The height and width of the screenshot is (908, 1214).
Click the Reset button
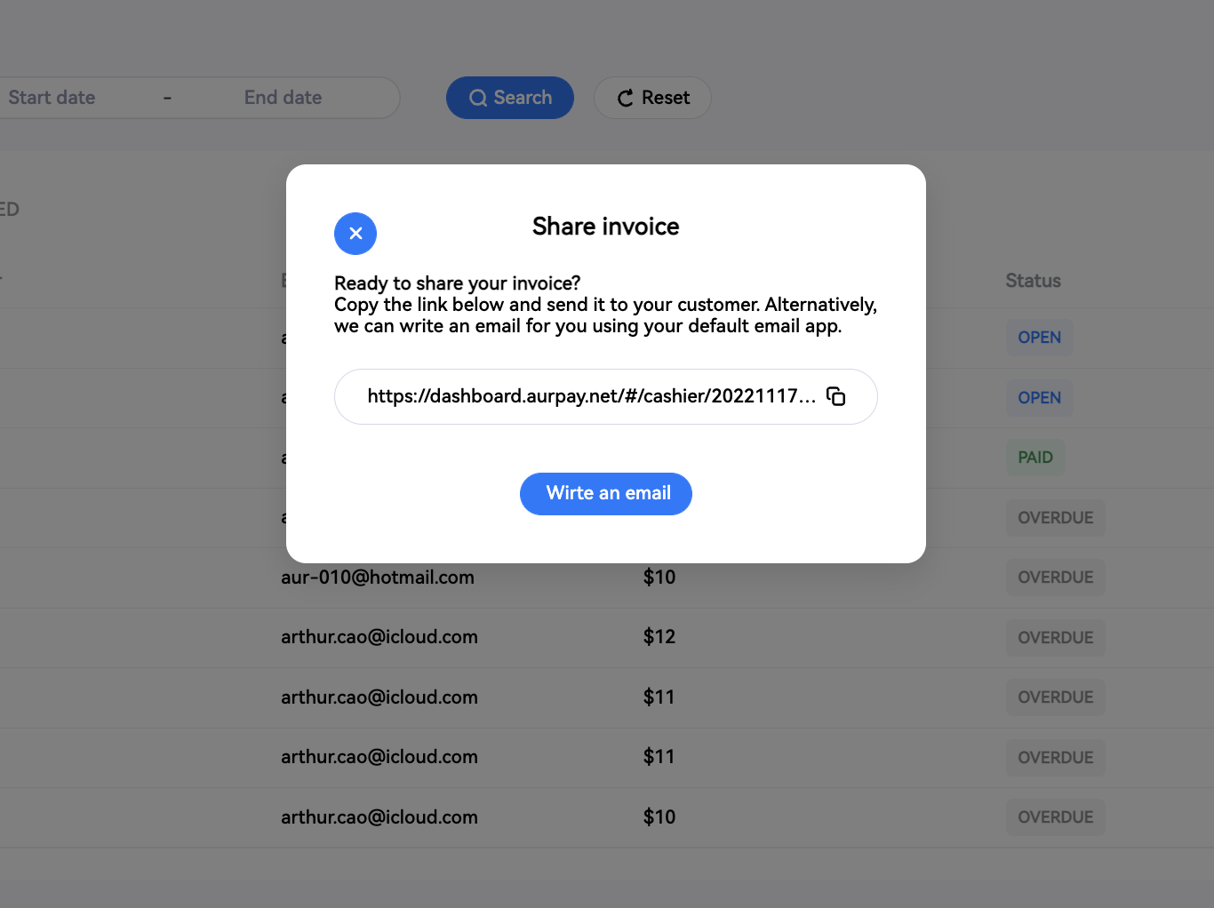pyautogui.click(x=652, y=98)
